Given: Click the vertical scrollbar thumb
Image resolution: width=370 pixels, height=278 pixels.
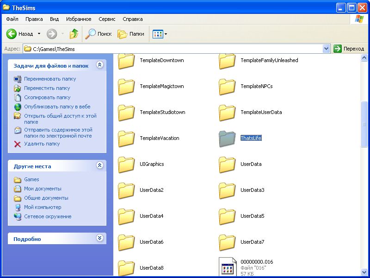Looking at the screenshot, I should click(x=364, y=124).
